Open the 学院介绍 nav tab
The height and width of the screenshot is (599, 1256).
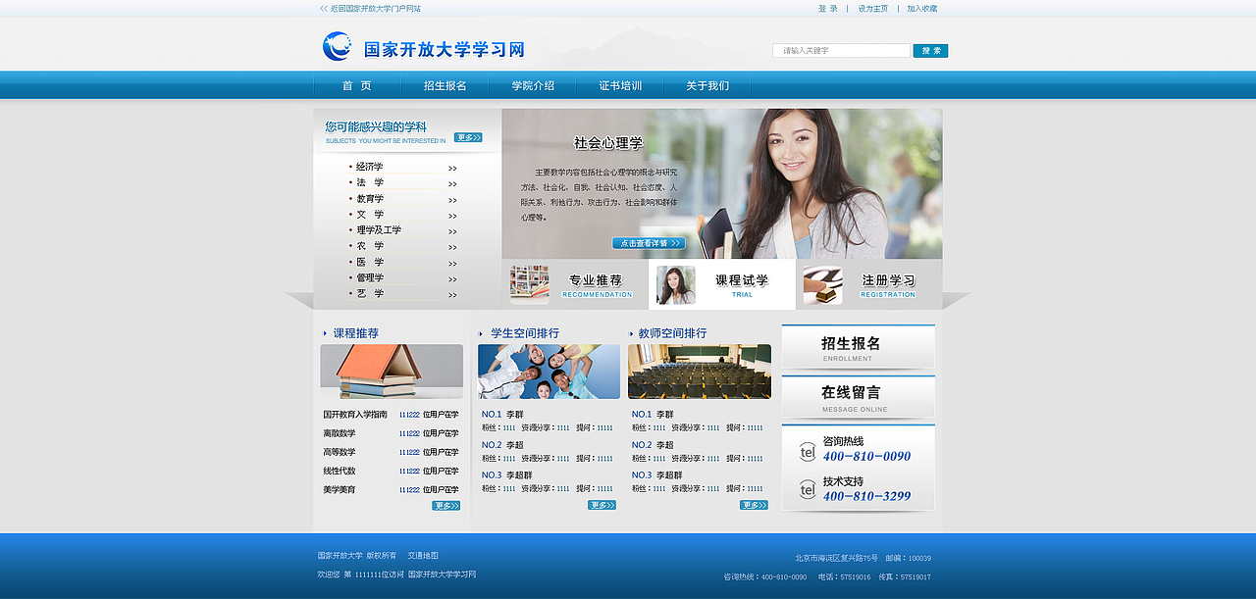click(x=533, y=85)
